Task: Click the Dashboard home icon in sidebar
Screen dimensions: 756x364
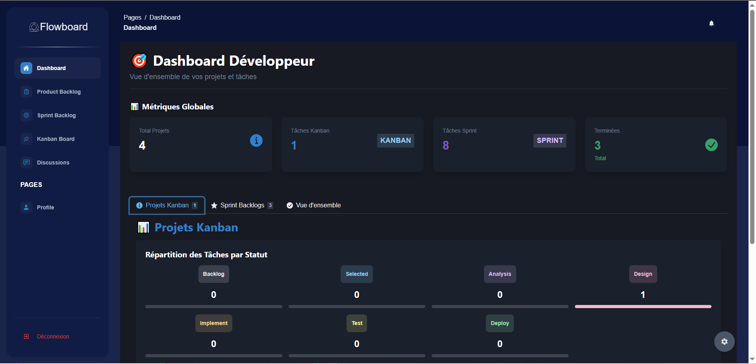Action: (26, 68)
